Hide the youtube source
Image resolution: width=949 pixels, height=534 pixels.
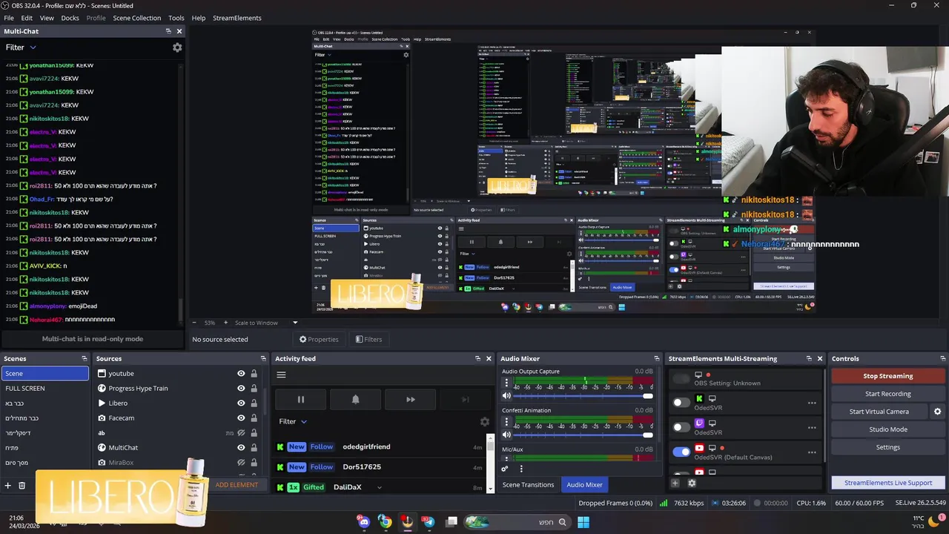[x=241, y=374]
